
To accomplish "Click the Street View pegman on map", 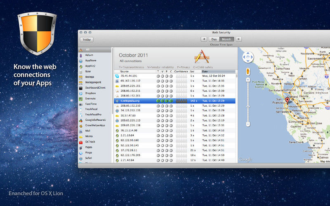I will point(248,71).
